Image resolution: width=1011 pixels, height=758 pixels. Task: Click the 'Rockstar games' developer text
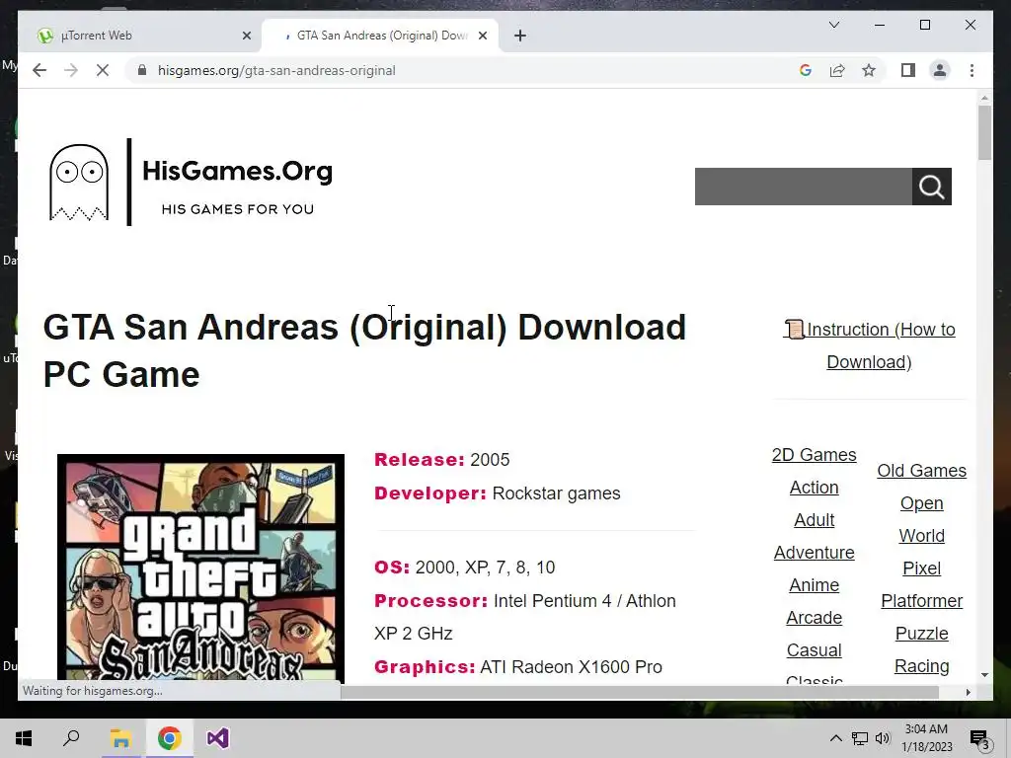556,493
